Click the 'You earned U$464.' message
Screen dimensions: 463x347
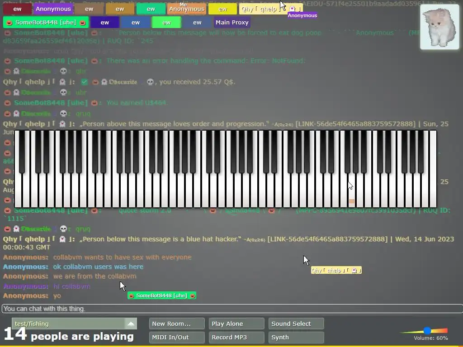click(137, 103)
